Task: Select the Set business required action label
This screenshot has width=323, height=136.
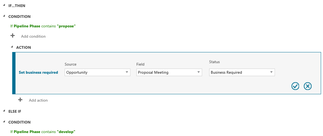Action: click(x=38, y=72)
